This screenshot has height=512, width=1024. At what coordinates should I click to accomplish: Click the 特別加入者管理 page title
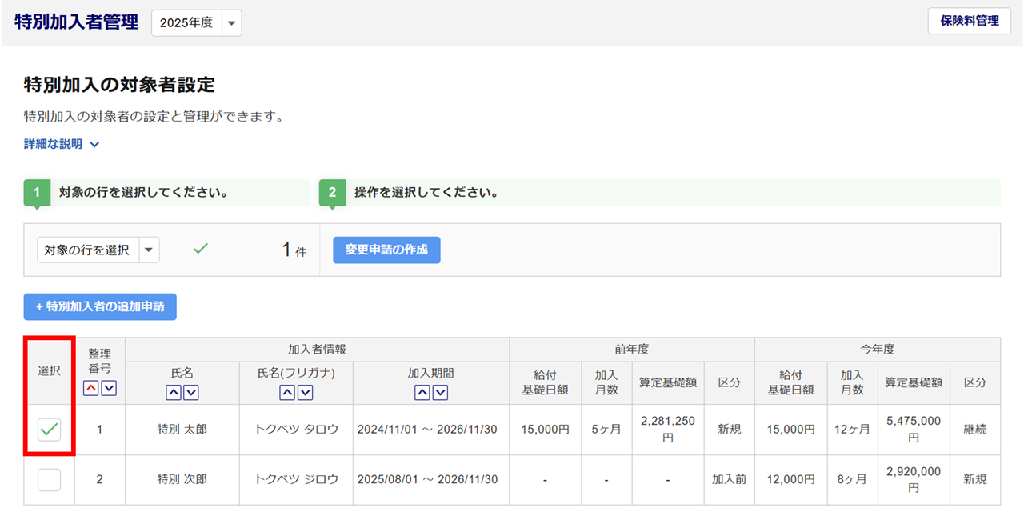tap(77, 22)
